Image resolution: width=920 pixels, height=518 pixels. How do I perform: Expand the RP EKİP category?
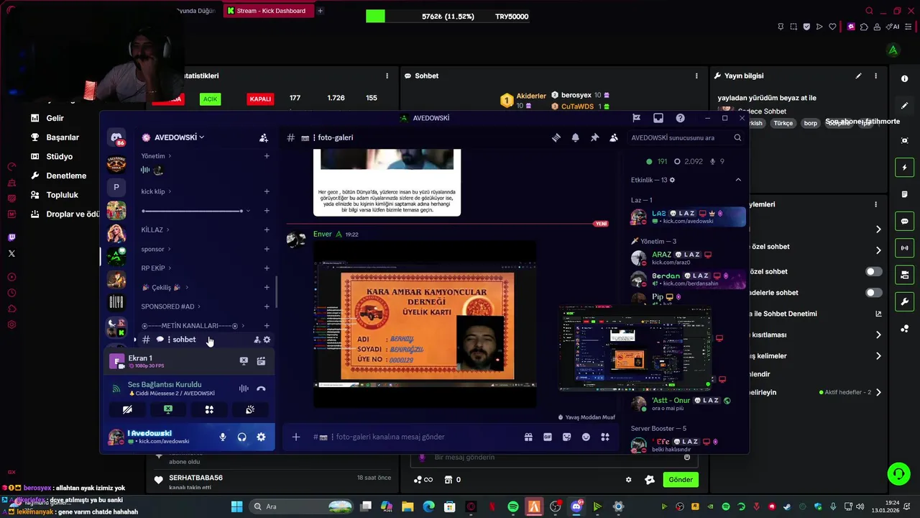click(x=156, y=268)
